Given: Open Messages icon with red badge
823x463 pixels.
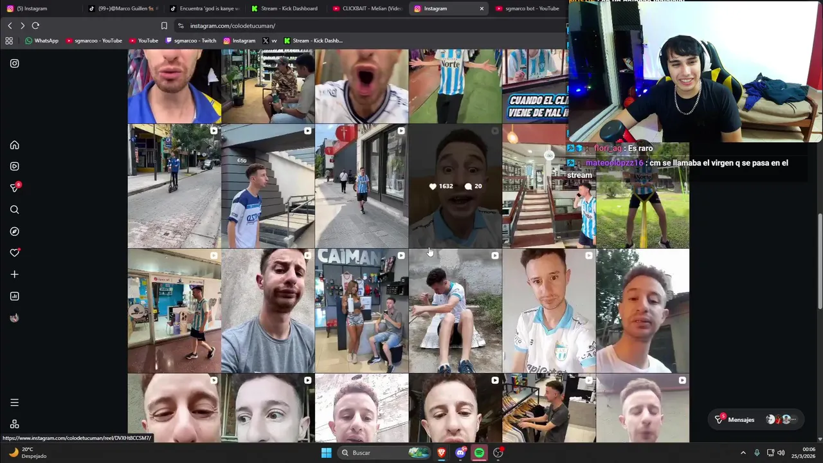Looking at the screenshot, I should tap(14, 188).
